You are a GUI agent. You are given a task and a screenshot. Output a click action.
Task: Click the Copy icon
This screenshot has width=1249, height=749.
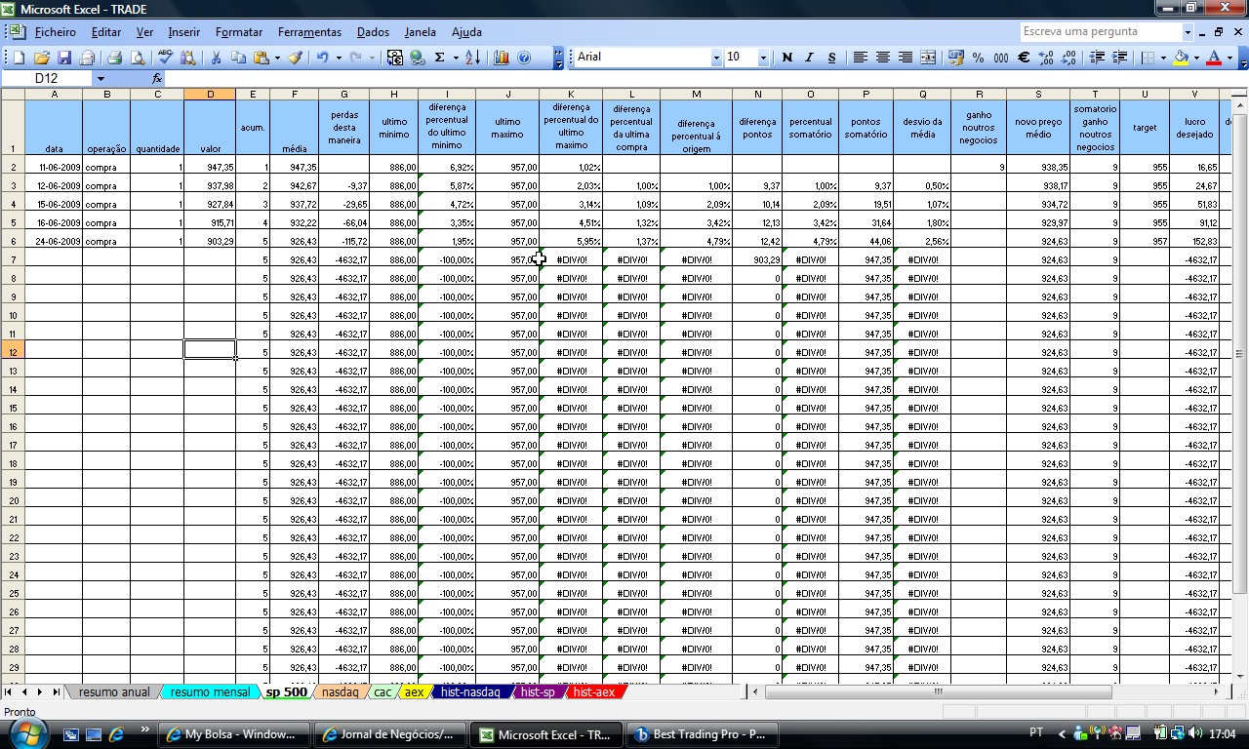238,58
